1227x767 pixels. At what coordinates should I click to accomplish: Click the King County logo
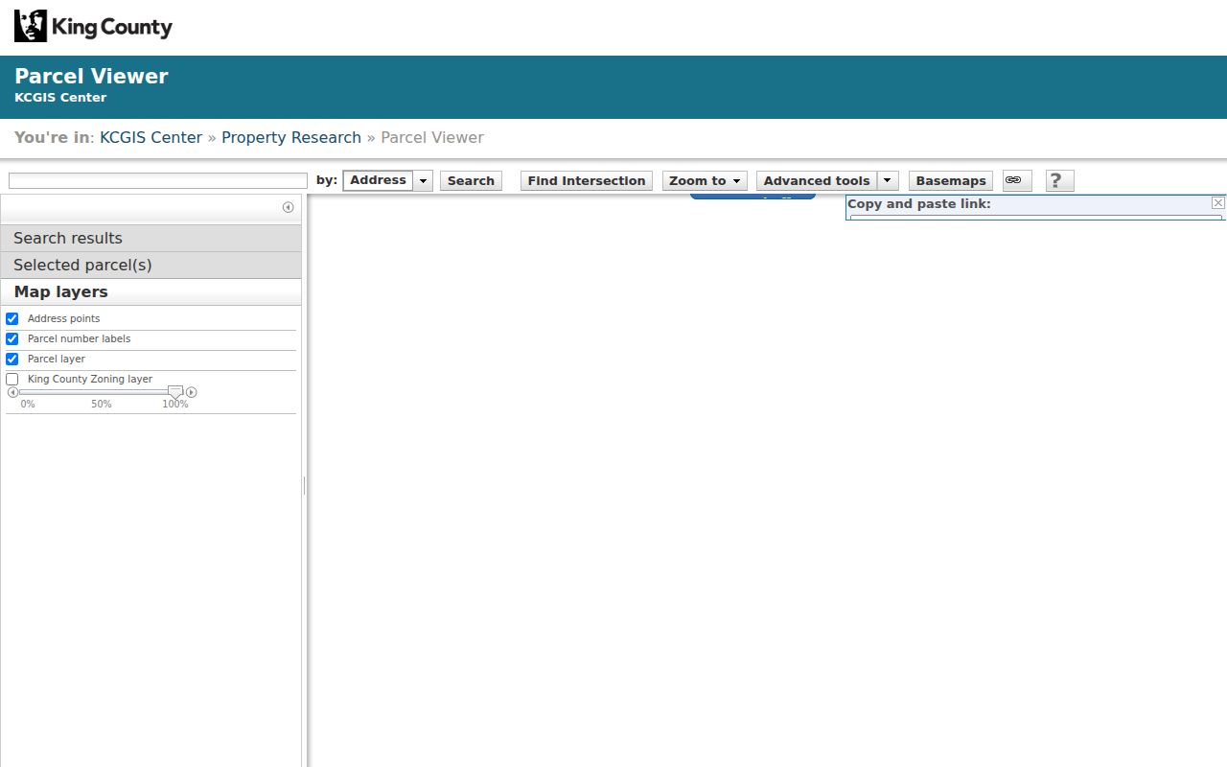coord(93,26)
